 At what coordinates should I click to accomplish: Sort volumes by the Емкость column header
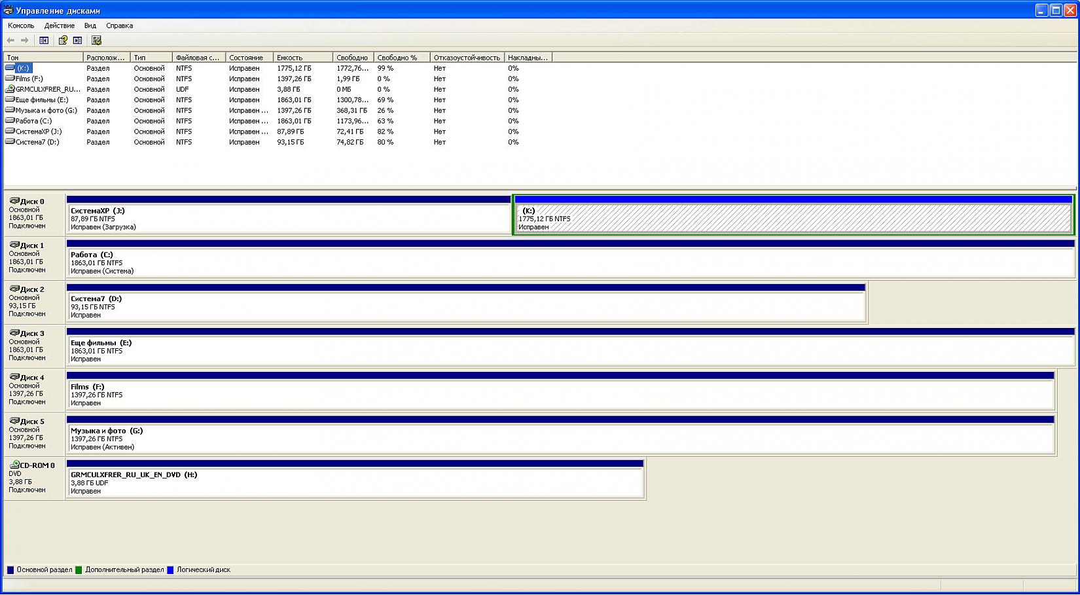pyautogui.click(x=302, y=58)
